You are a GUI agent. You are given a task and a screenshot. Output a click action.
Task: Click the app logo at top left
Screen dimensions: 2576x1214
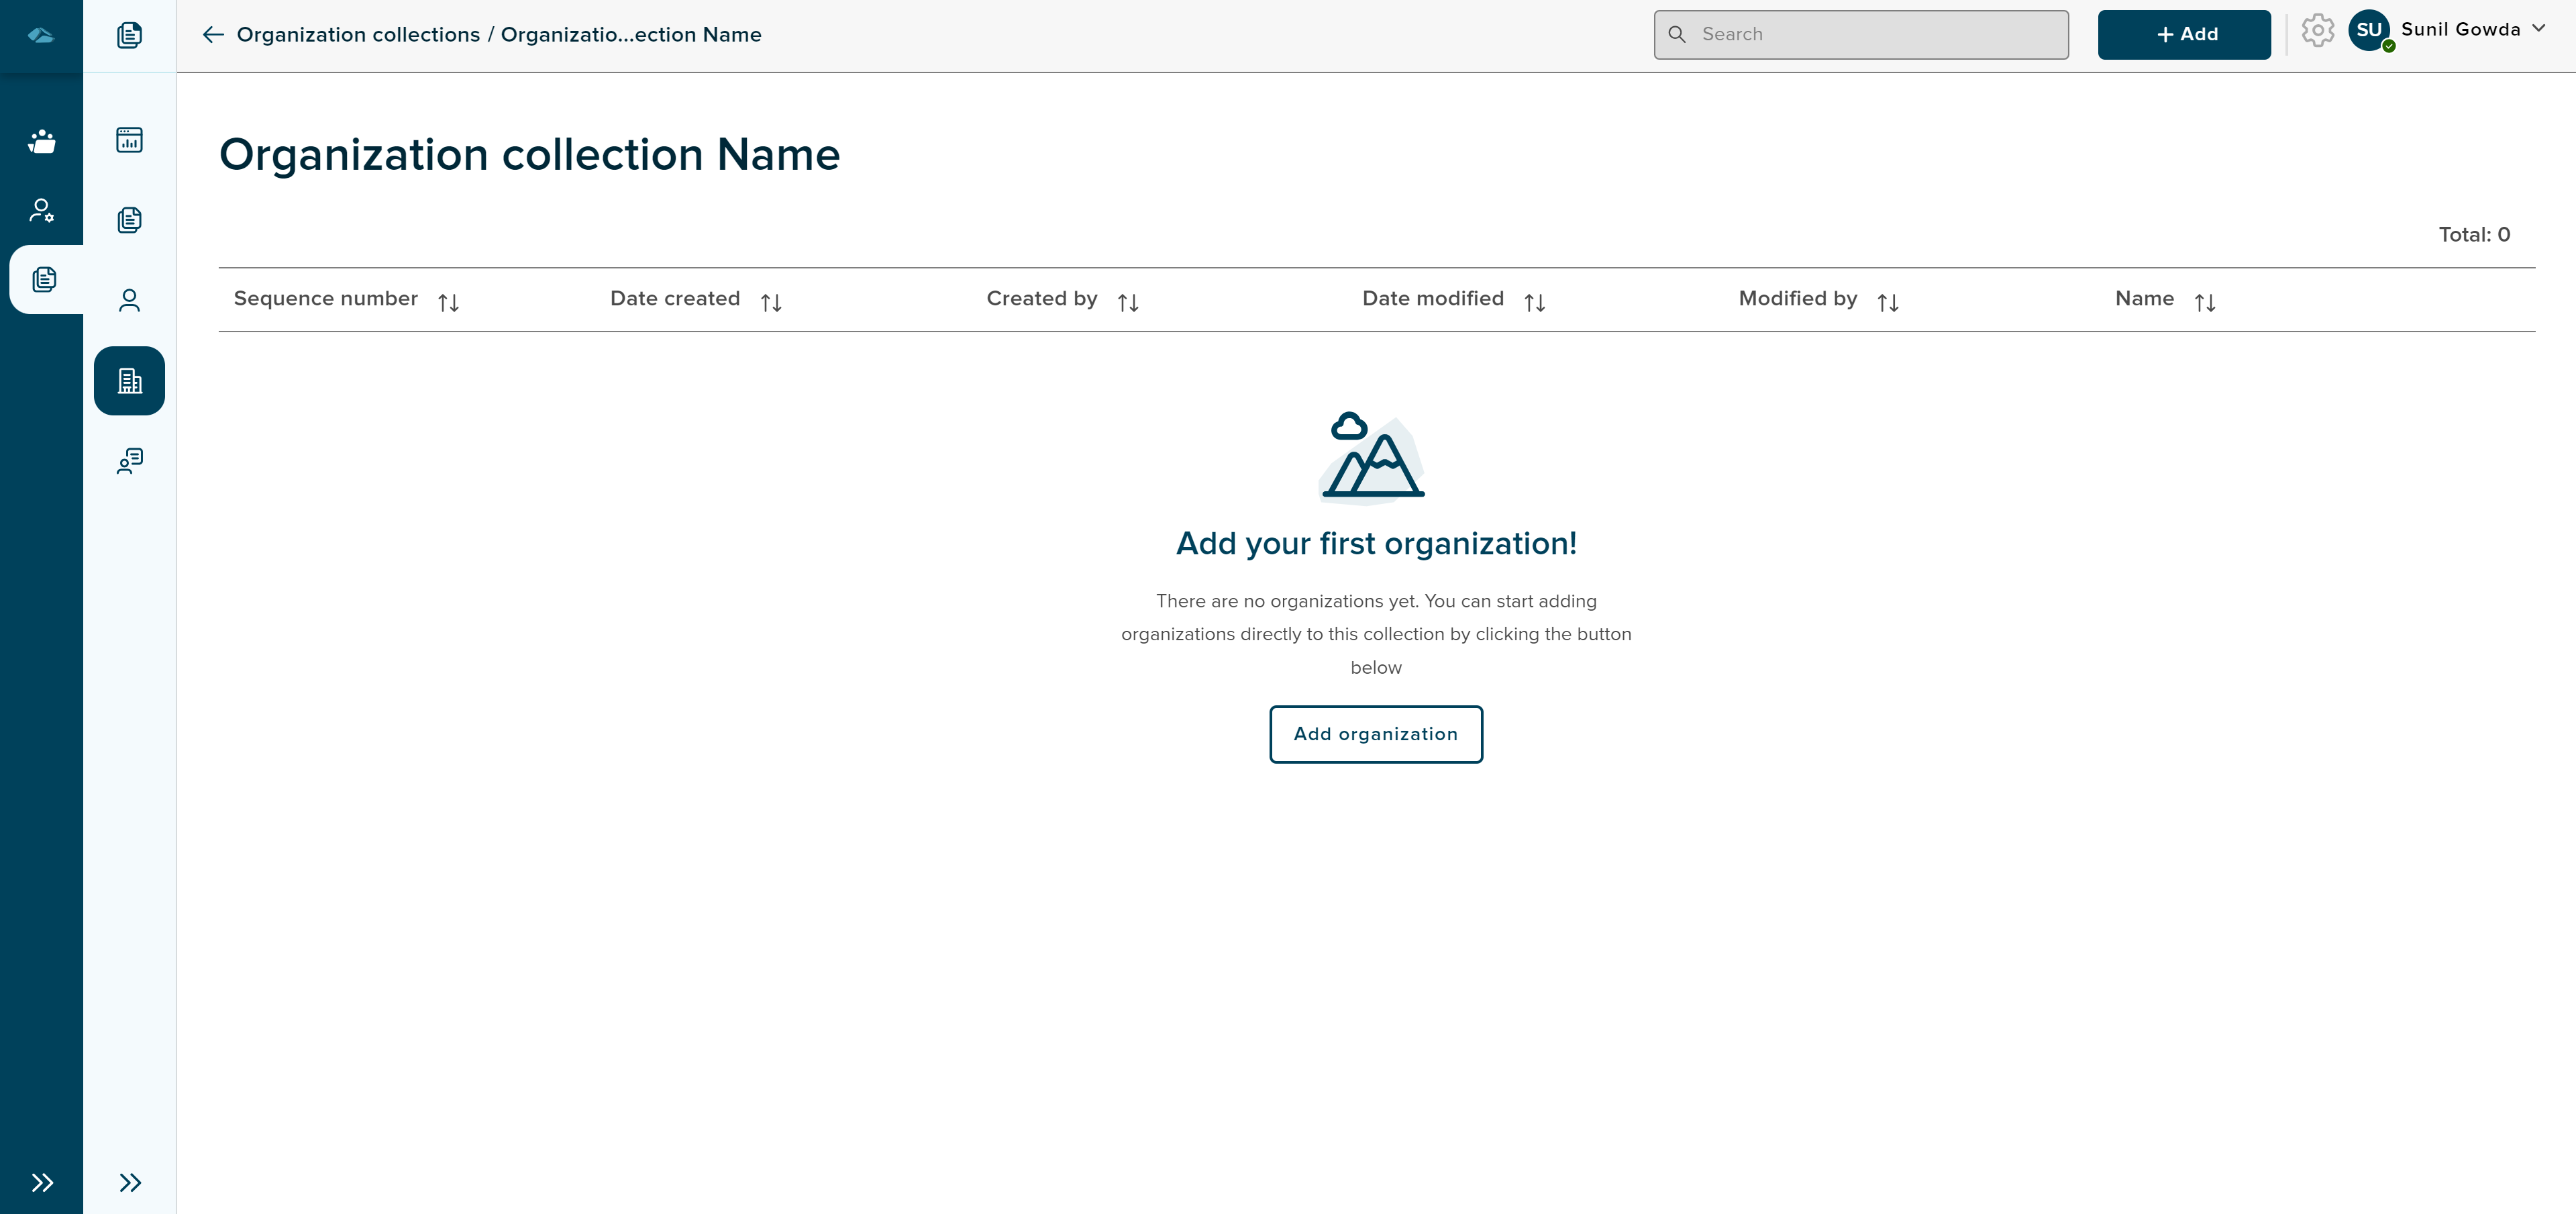point(41,36)
